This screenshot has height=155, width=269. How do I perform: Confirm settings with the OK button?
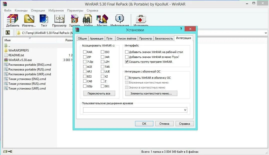click(x=144, y=123)
